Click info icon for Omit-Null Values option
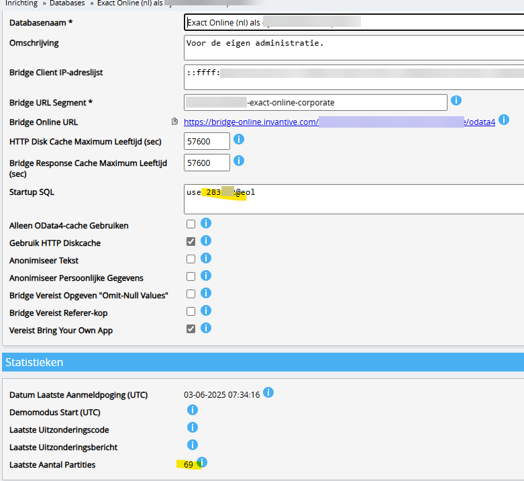This screenshot has height=481, width=524. click(x=206, y=293)
